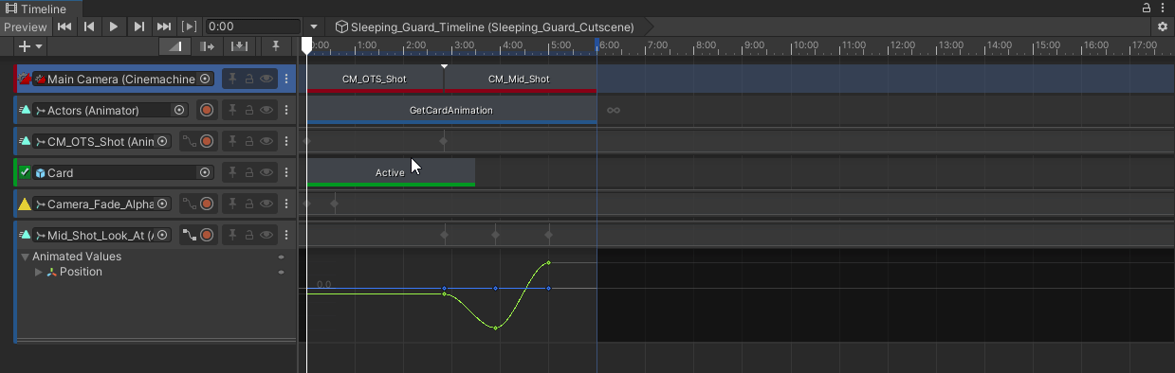The image size is (1175, 373).
Task: Collapse the Animated Values foldout
Action: [26, 257]
